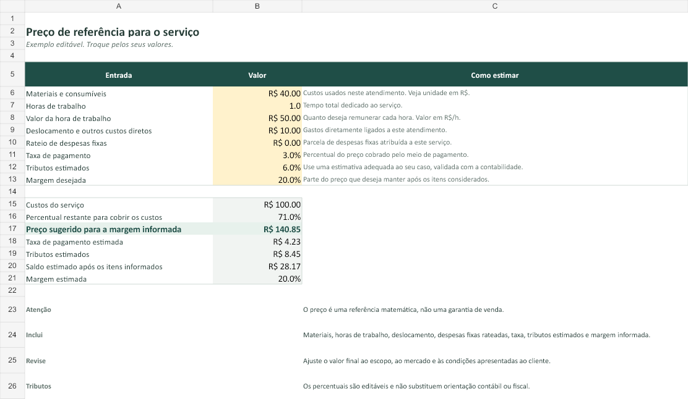Select 'Margem estimada' label
The height and width of the screenshot is (399, 688).
[x=119, y=278]
